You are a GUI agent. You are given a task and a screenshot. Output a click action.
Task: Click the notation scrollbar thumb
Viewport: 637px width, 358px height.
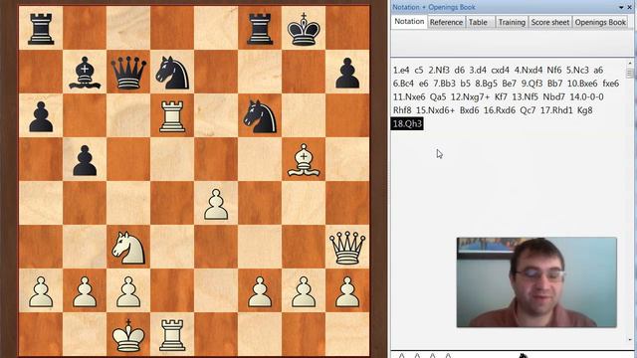tap(630, 73)
